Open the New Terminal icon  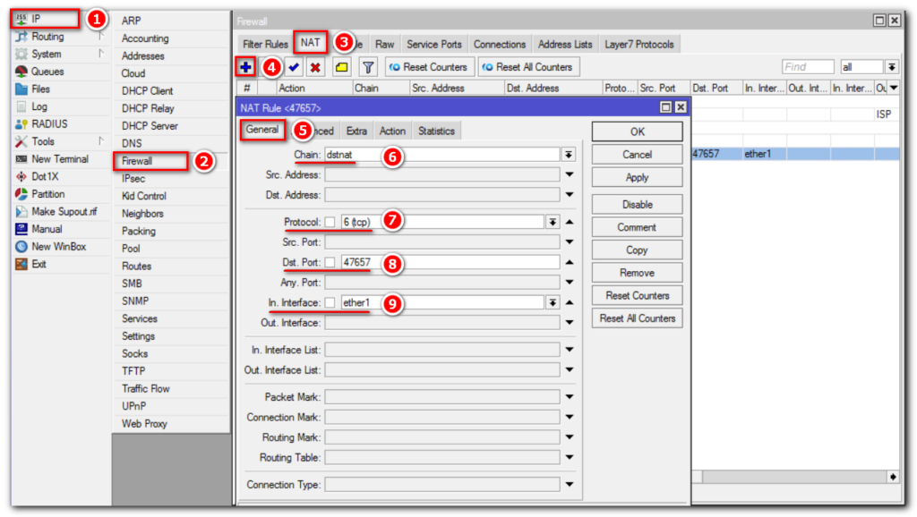[x=21, y=159]
